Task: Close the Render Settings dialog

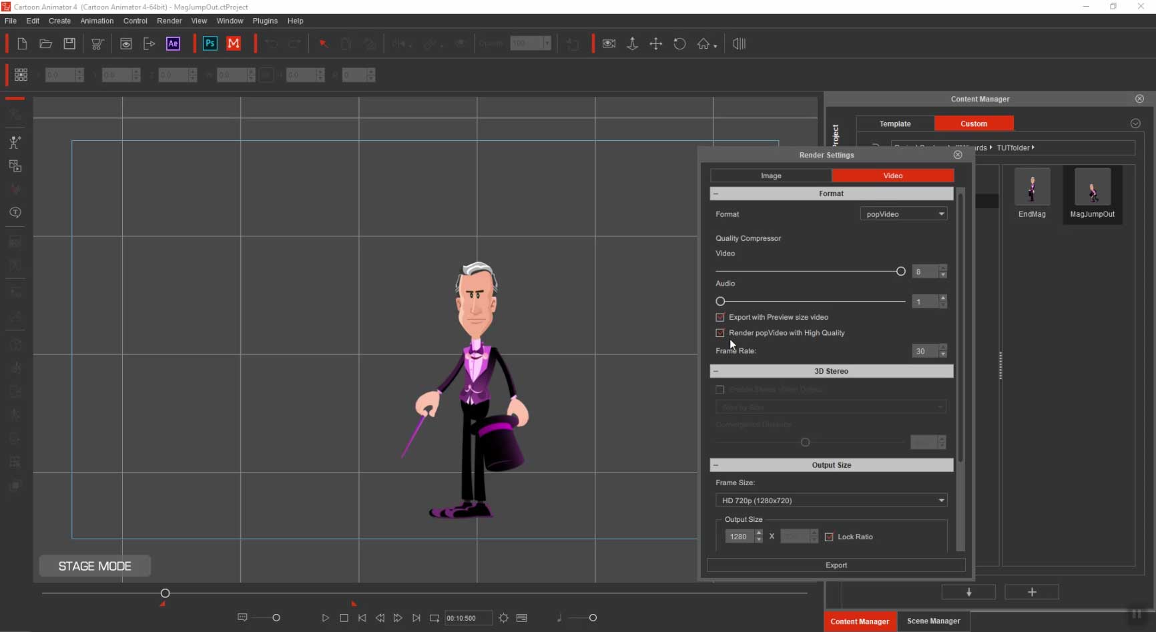Action: point(958,155)
